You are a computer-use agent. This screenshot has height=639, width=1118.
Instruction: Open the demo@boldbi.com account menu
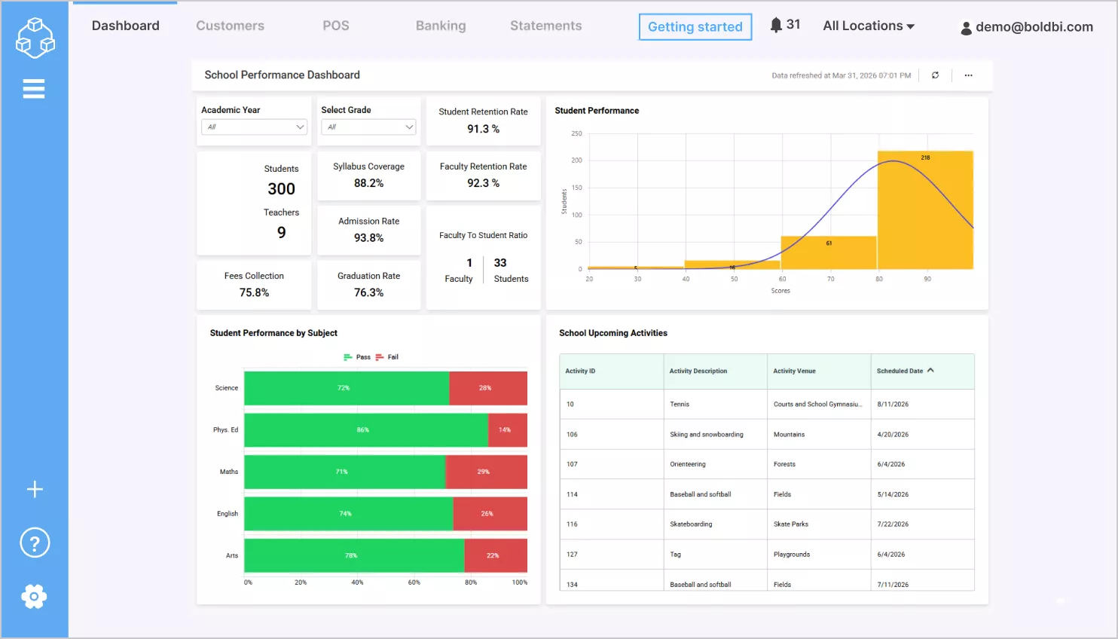[1034, 27]
